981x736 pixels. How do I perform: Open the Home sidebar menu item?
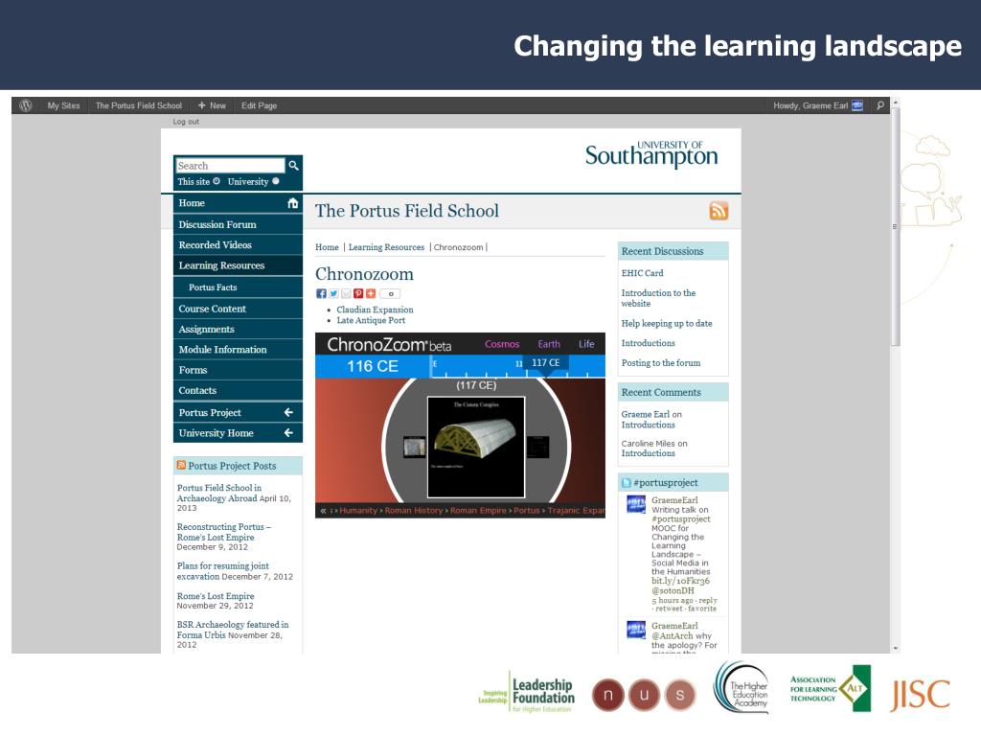[x=238, y=203]
